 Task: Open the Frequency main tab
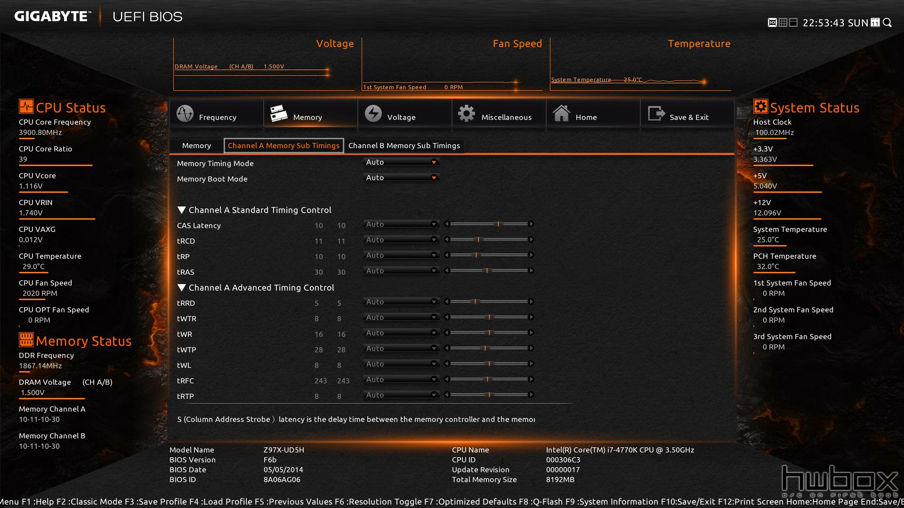click(217, 113)
